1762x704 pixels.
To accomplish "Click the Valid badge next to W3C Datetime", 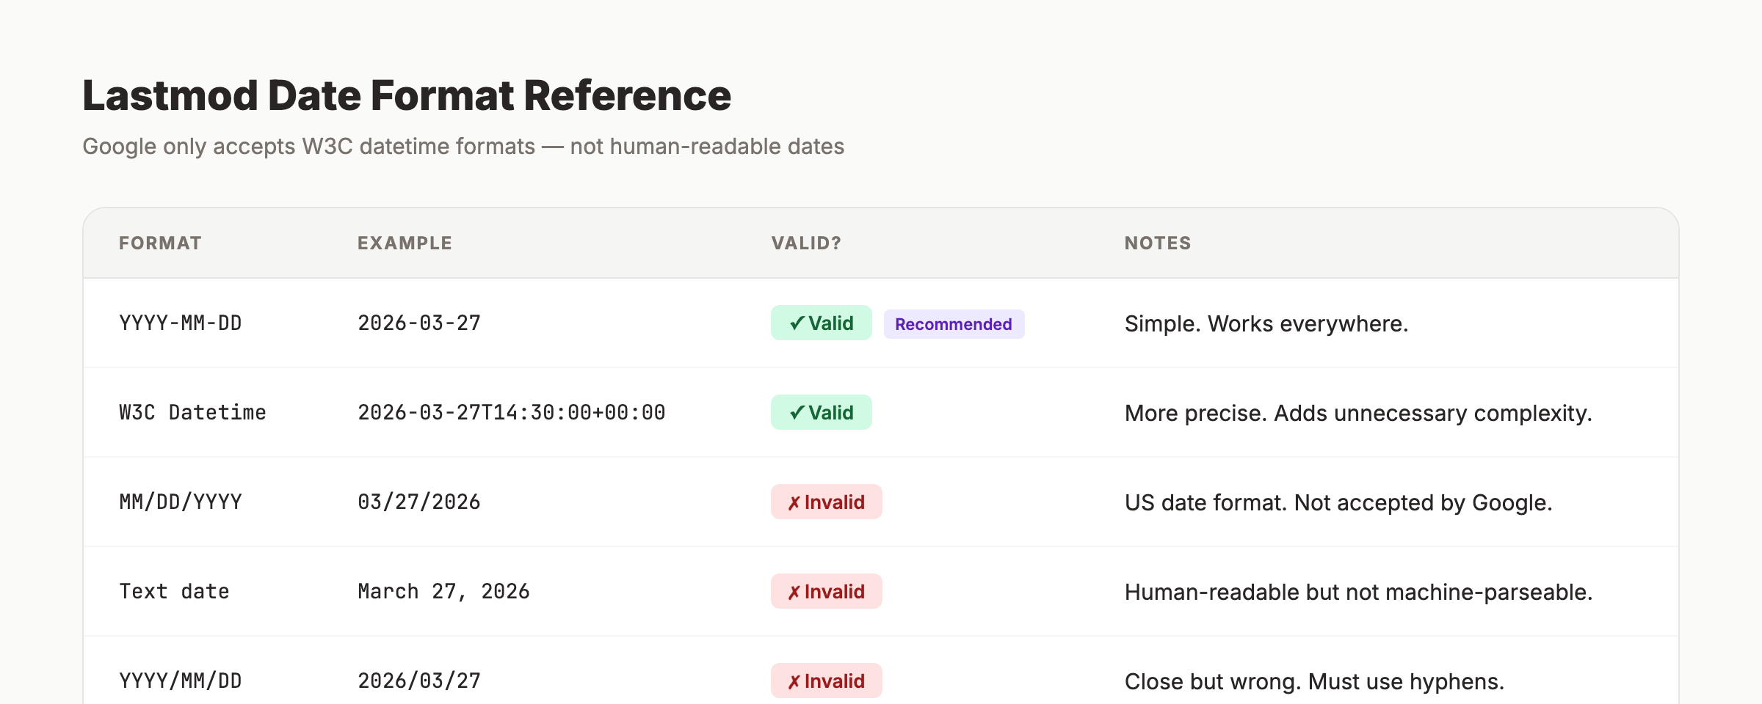I will point(821,412).
